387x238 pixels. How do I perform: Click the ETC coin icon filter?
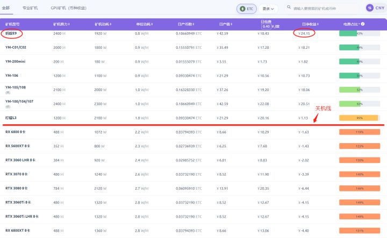click(x=242, y=9)
